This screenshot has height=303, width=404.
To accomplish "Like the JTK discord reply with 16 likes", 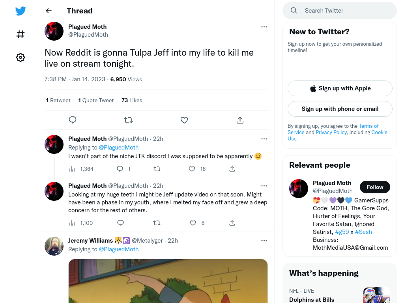I will [192, 169].
